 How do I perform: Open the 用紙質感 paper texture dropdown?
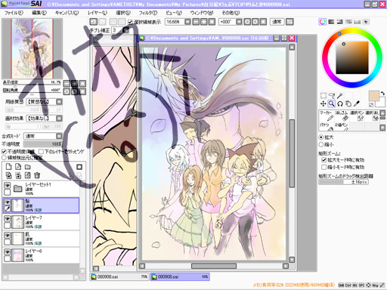click(x=59, y=102)
